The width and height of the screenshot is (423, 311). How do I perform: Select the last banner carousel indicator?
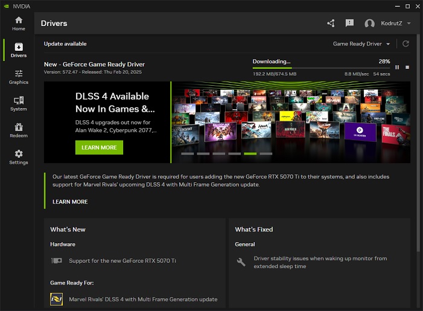pyautogui.click(x=266, y=154)
